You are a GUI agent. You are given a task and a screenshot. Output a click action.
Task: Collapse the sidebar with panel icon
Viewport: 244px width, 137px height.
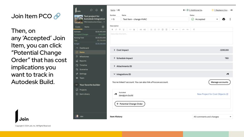click(102, 10)
